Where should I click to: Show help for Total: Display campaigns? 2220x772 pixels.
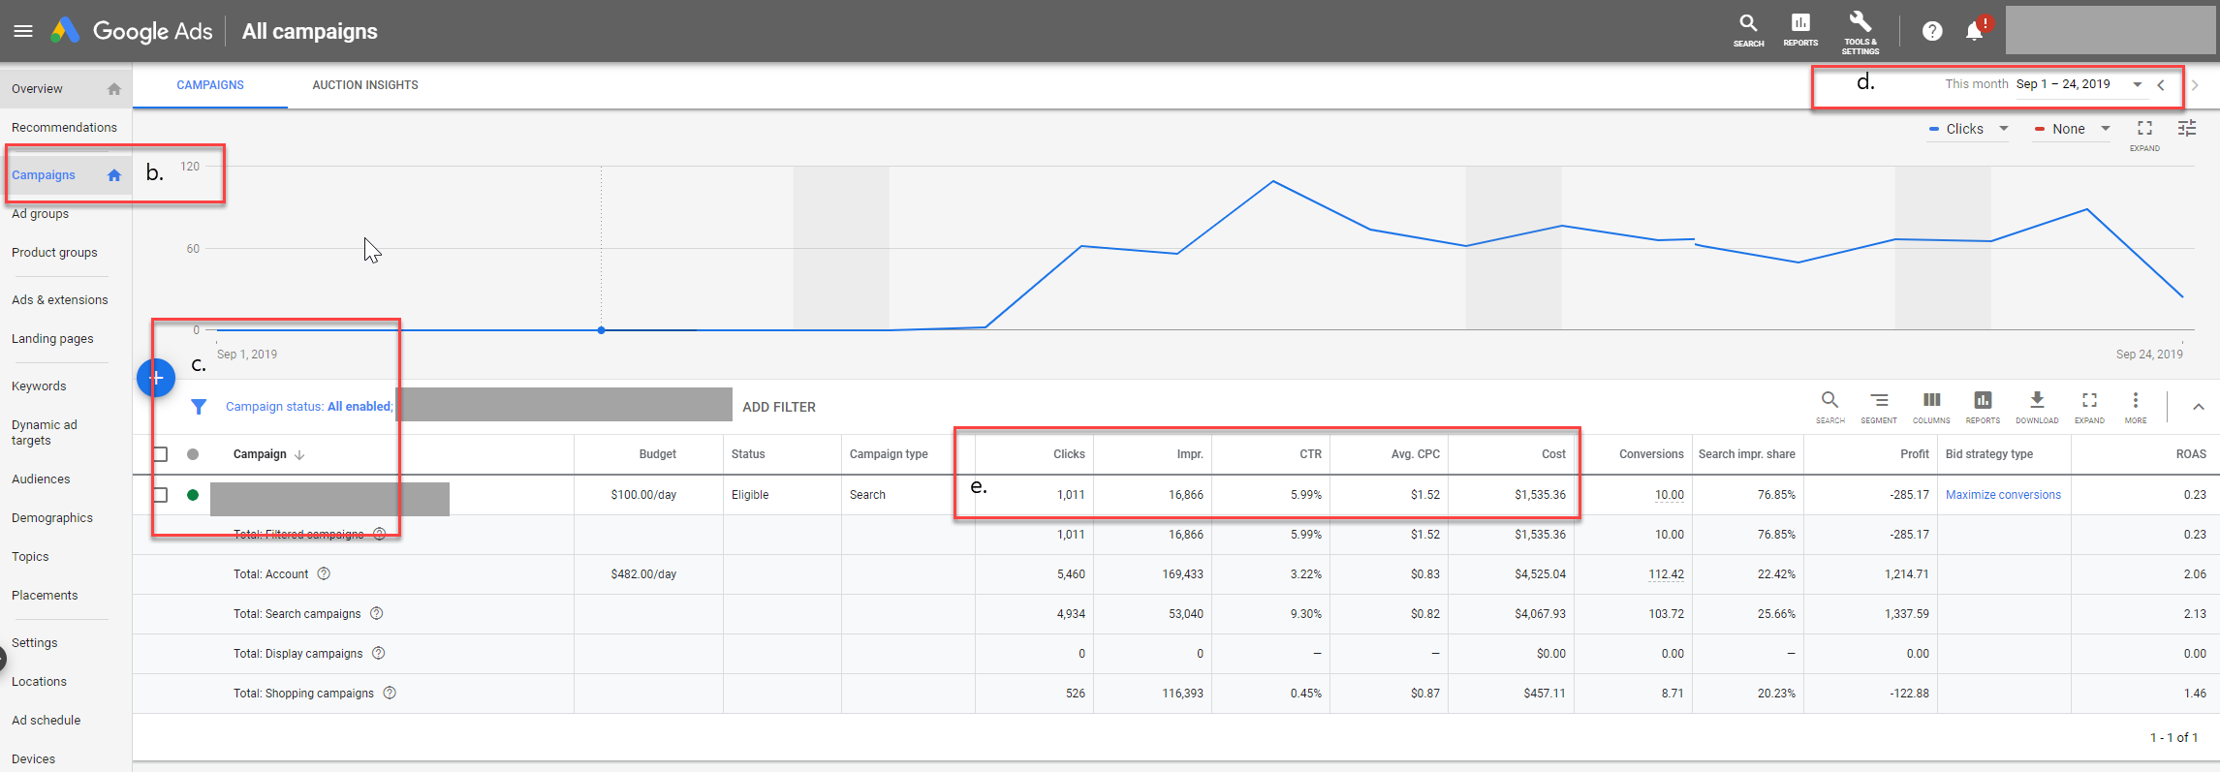[379, 654]
